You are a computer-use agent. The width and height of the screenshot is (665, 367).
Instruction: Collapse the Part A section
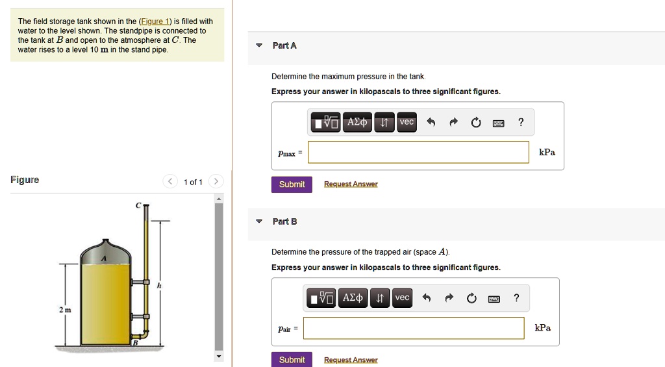(x=259, y=45)
